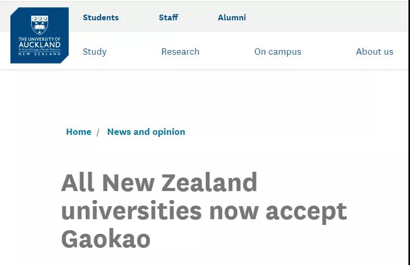The width and height of the screenshot is (410, 265).
Task: Open the About us menu
Action: point(375,52)
